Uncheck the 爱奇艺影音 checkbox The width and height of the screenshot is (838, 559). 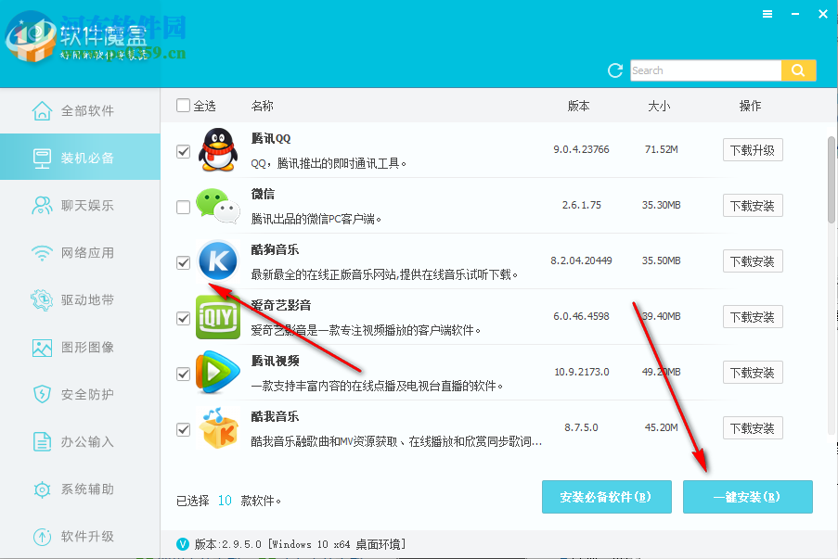(184, 318)
